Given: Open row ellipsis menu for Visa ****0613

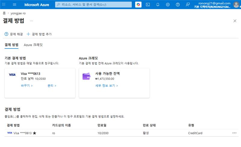Looking at the screenshot, I should pos(234,133).
